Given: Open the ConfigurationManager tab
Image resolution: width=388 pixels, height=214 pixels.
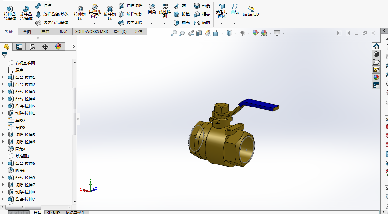Looking at the screenshot, I should pyautogui.click(x=32, y=47).
